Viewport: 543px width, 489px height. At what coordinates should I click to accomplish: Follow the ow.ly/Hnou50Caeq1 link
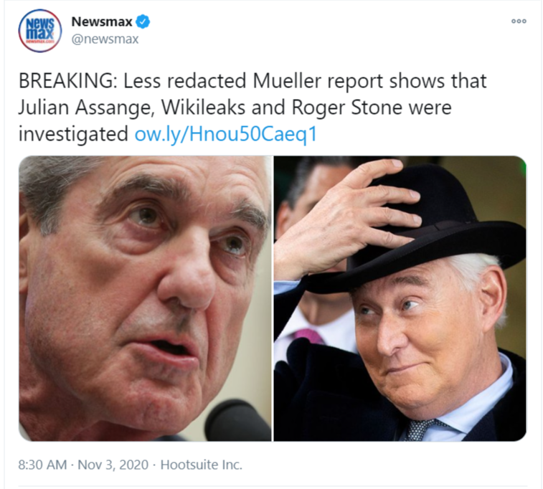coord(226,134)
